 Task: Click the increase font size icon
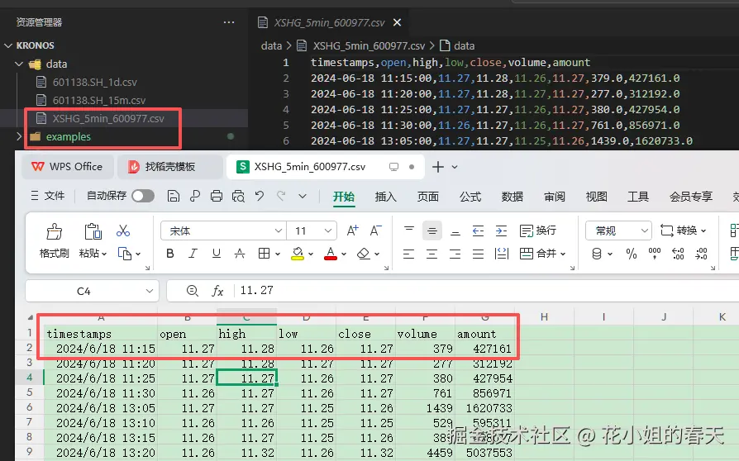(x=353, y=230)
